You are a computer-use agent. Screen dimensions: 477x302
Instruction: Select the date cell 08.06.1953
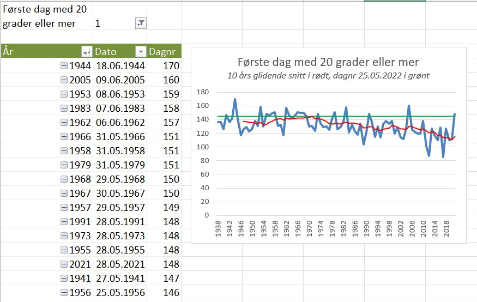coord(120,94)
